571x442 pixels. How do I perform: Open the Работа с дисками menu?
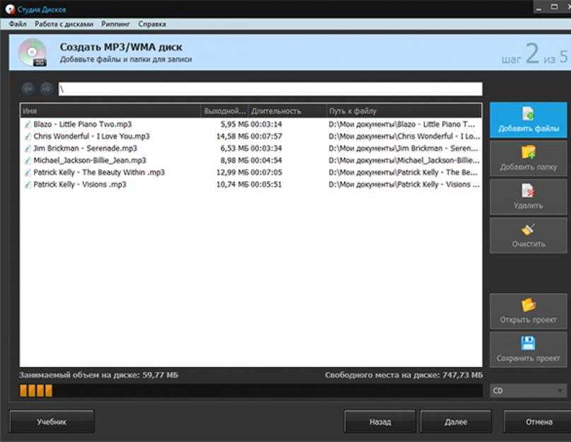[64, 24]
